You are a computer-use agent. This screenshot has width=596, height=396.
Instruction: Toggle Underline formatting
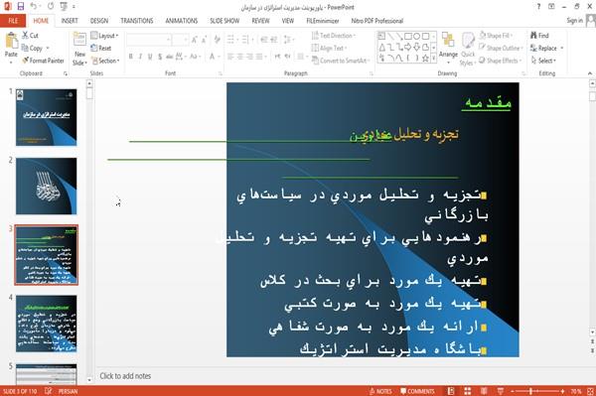[x=150, y=57]
